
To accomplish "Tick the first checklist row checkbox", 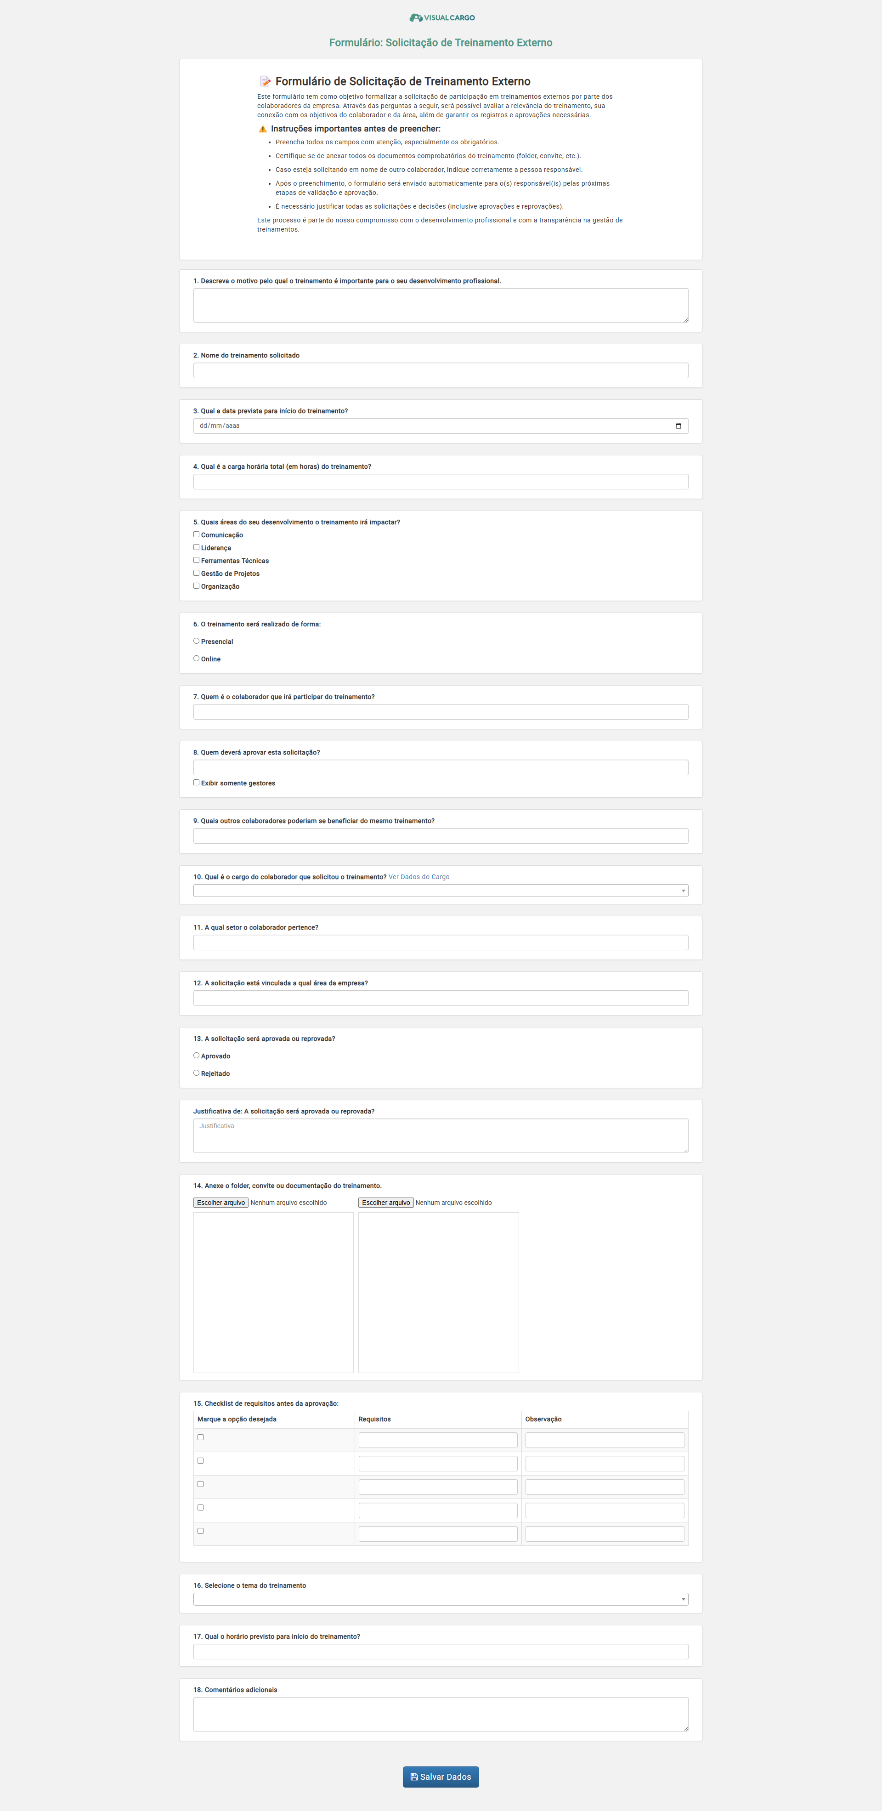I will (200, 1437).
